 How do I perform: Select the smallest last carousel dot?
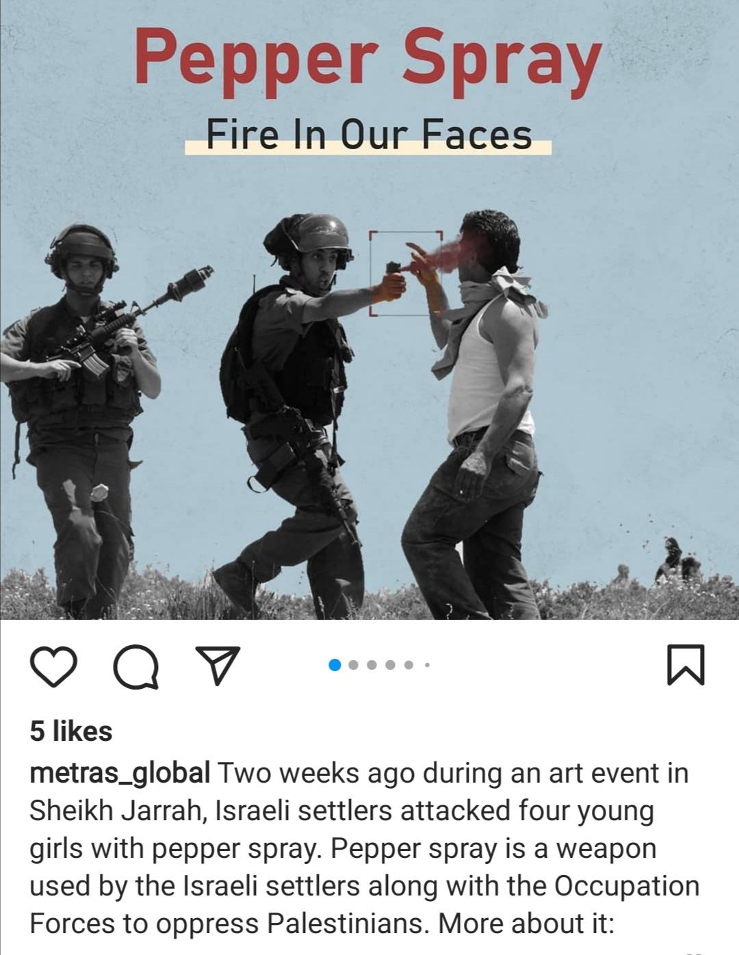point(427,664)
